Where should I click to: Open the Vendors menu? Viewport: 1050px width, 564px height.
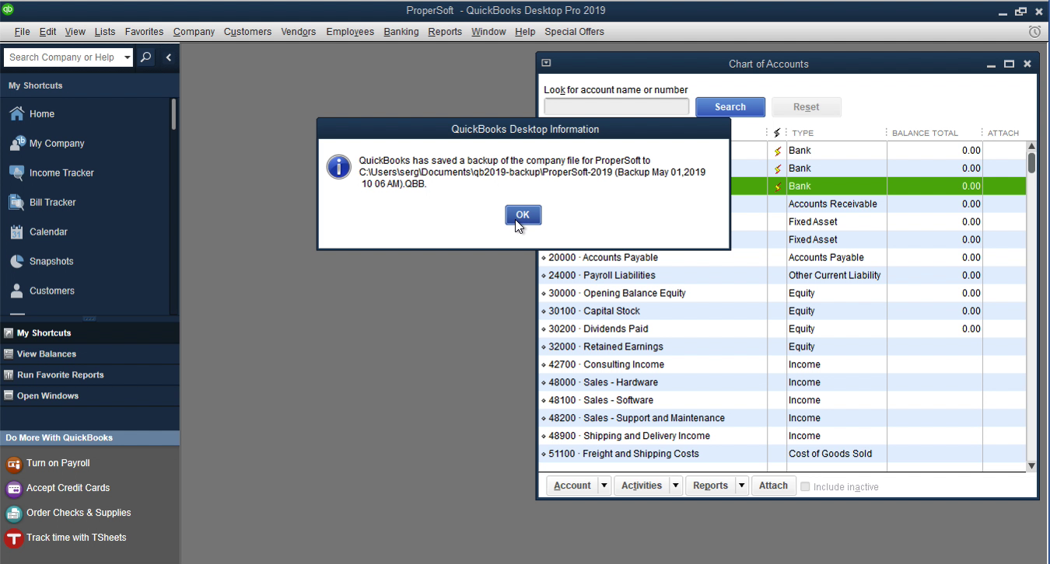[299, 32]
